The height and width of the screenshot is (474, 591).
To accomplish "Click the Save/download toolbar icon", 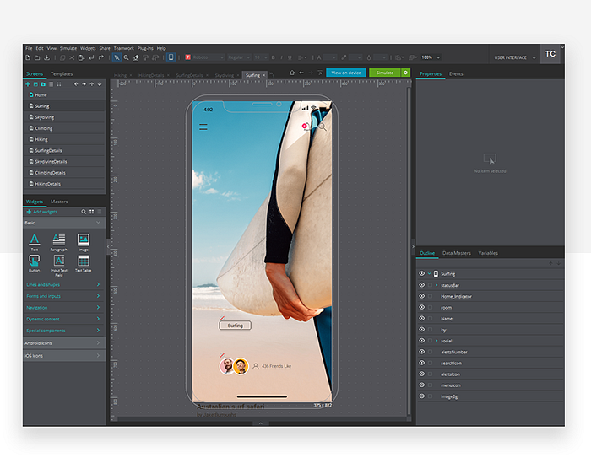I will (46, 57).
